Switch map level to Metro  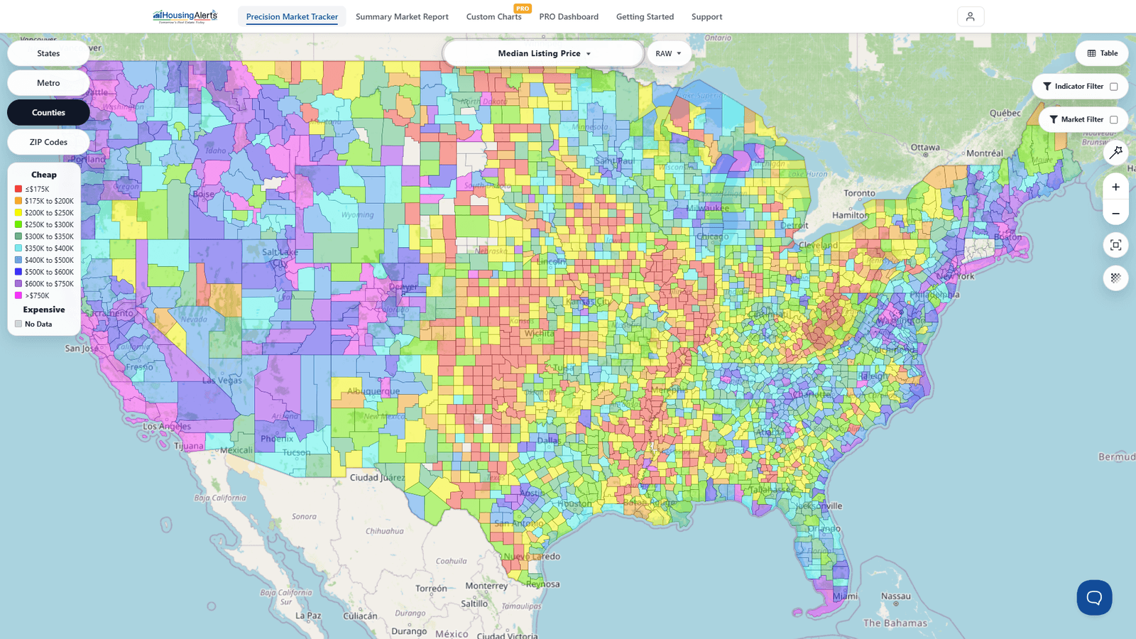coord(48,83)
